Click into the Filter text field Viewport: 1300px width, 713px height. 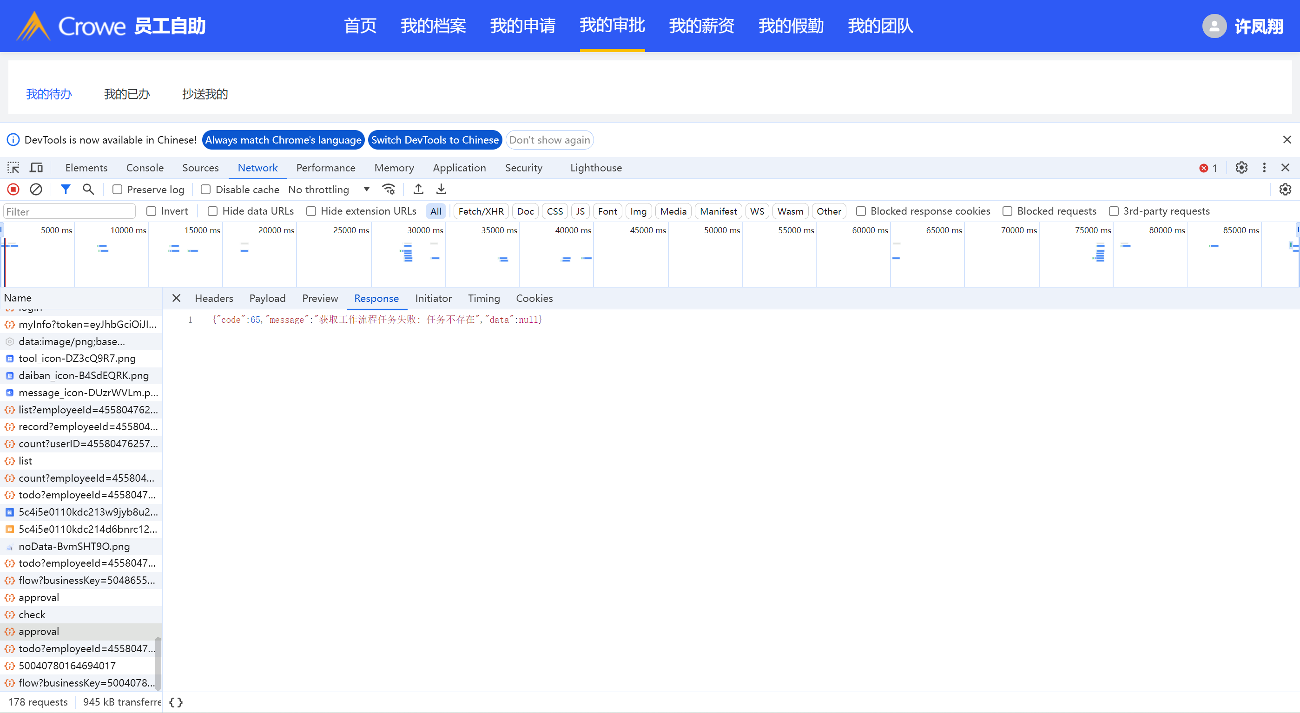70,212
